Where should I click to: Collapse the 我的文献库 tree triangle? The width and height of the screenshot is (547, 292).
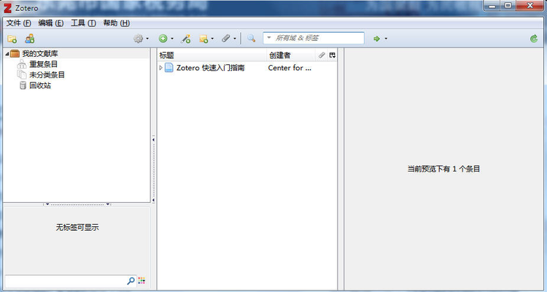click(x=7, y=54)
